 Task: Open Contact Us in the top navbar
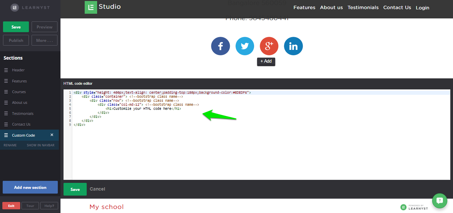click(x=397, y=7)
